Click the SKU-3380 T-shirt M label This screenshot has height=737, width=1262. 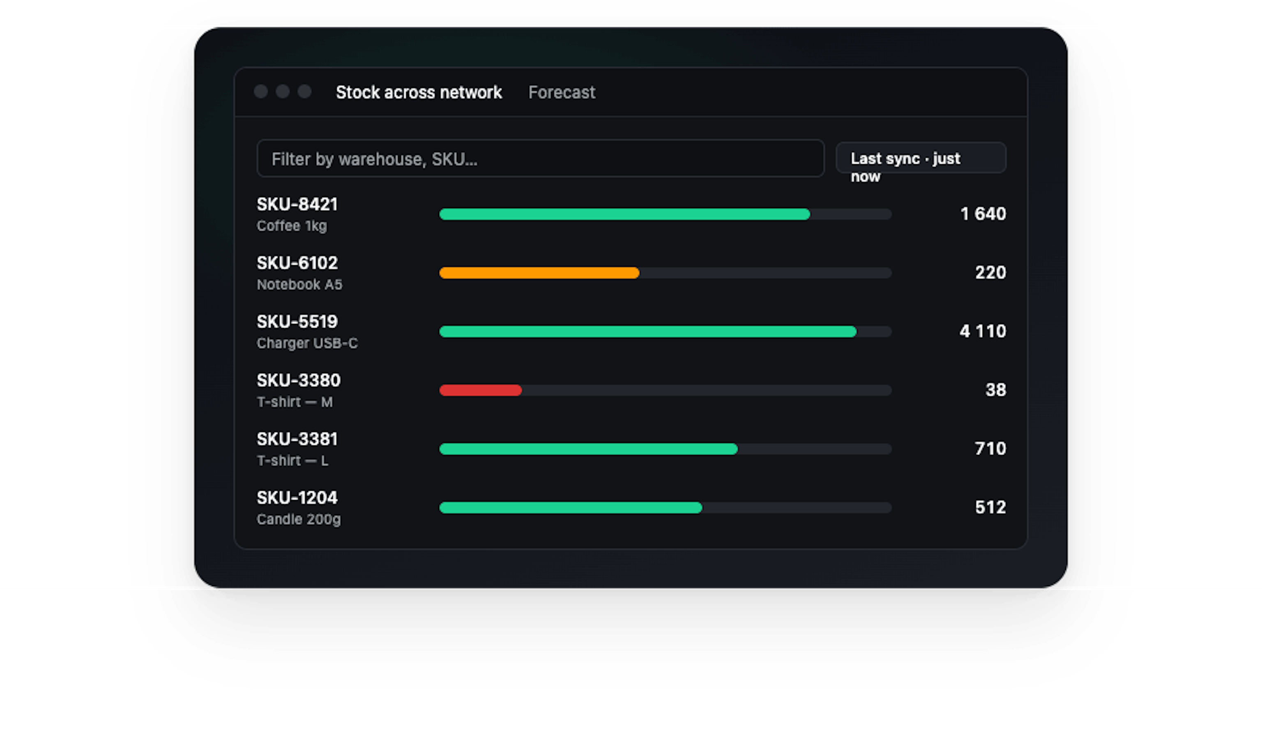tap(299, 390)
